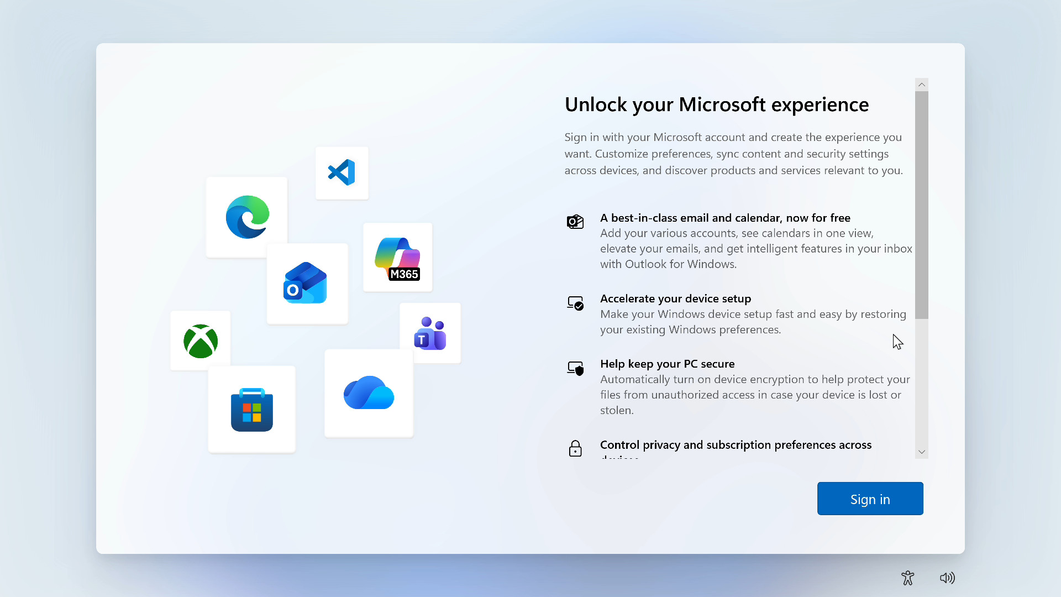Click the Visual Studio Code icon tile
This screenshot has width=1061, height=597.
click(x=342, y=172)
